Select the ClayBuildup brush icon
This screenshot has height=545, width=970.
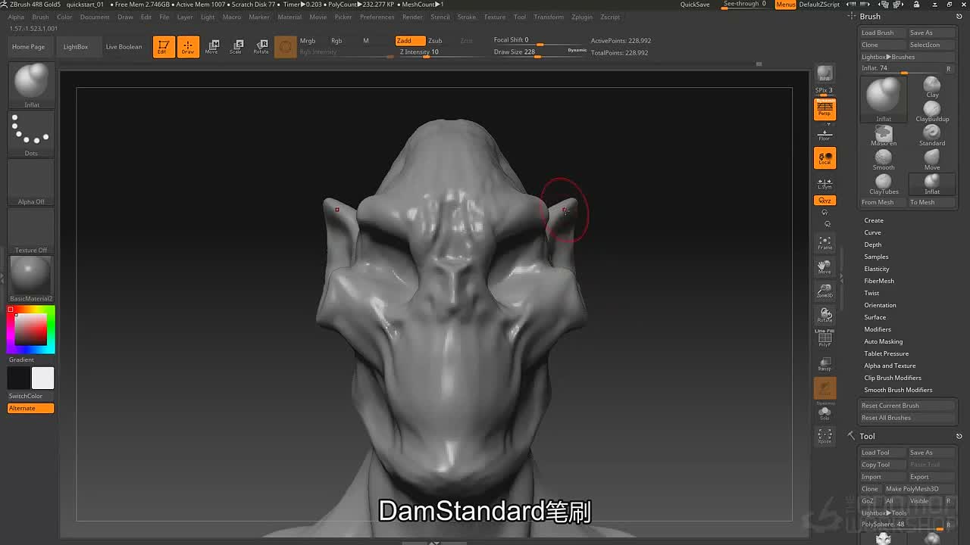coord(932,112)
